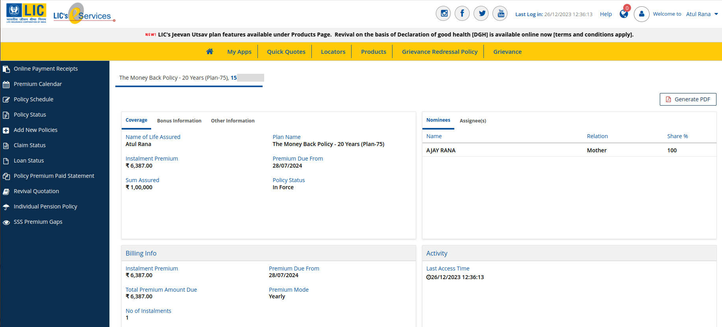
Task: Click the LIC corporation logo
Action: (x=26, y=13)
